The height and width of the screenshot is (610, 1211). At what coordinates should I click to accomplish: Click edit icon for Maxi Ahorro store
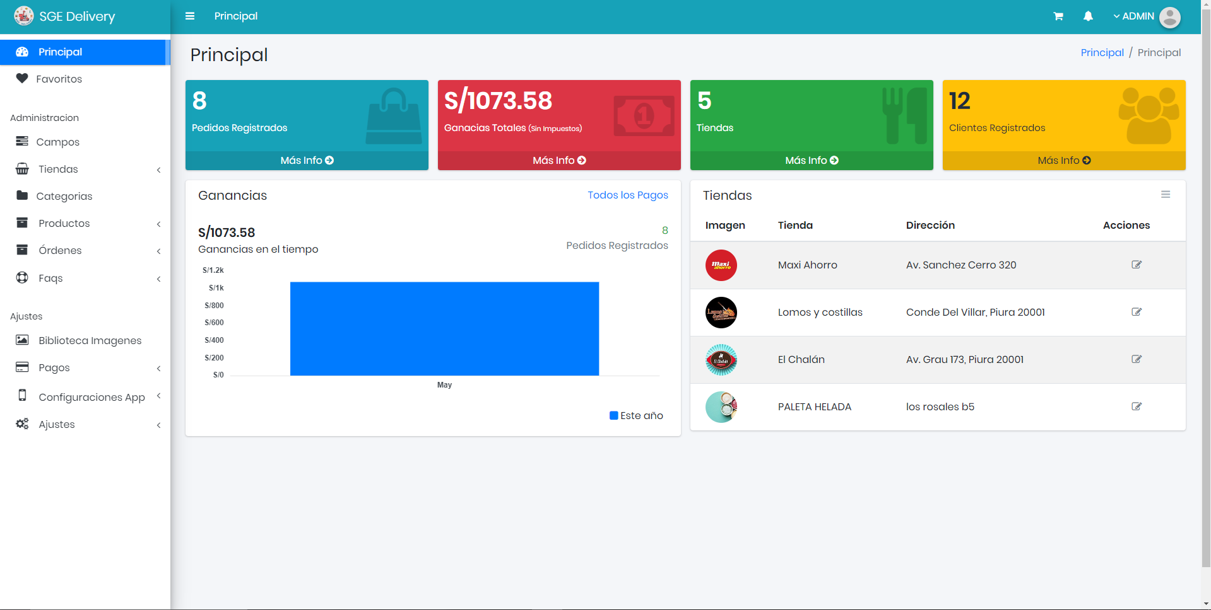1137,265
